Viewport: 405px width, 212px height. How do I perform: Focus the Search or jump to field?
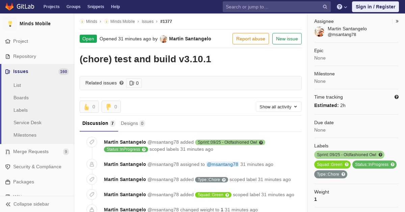(x=277, y=7)
